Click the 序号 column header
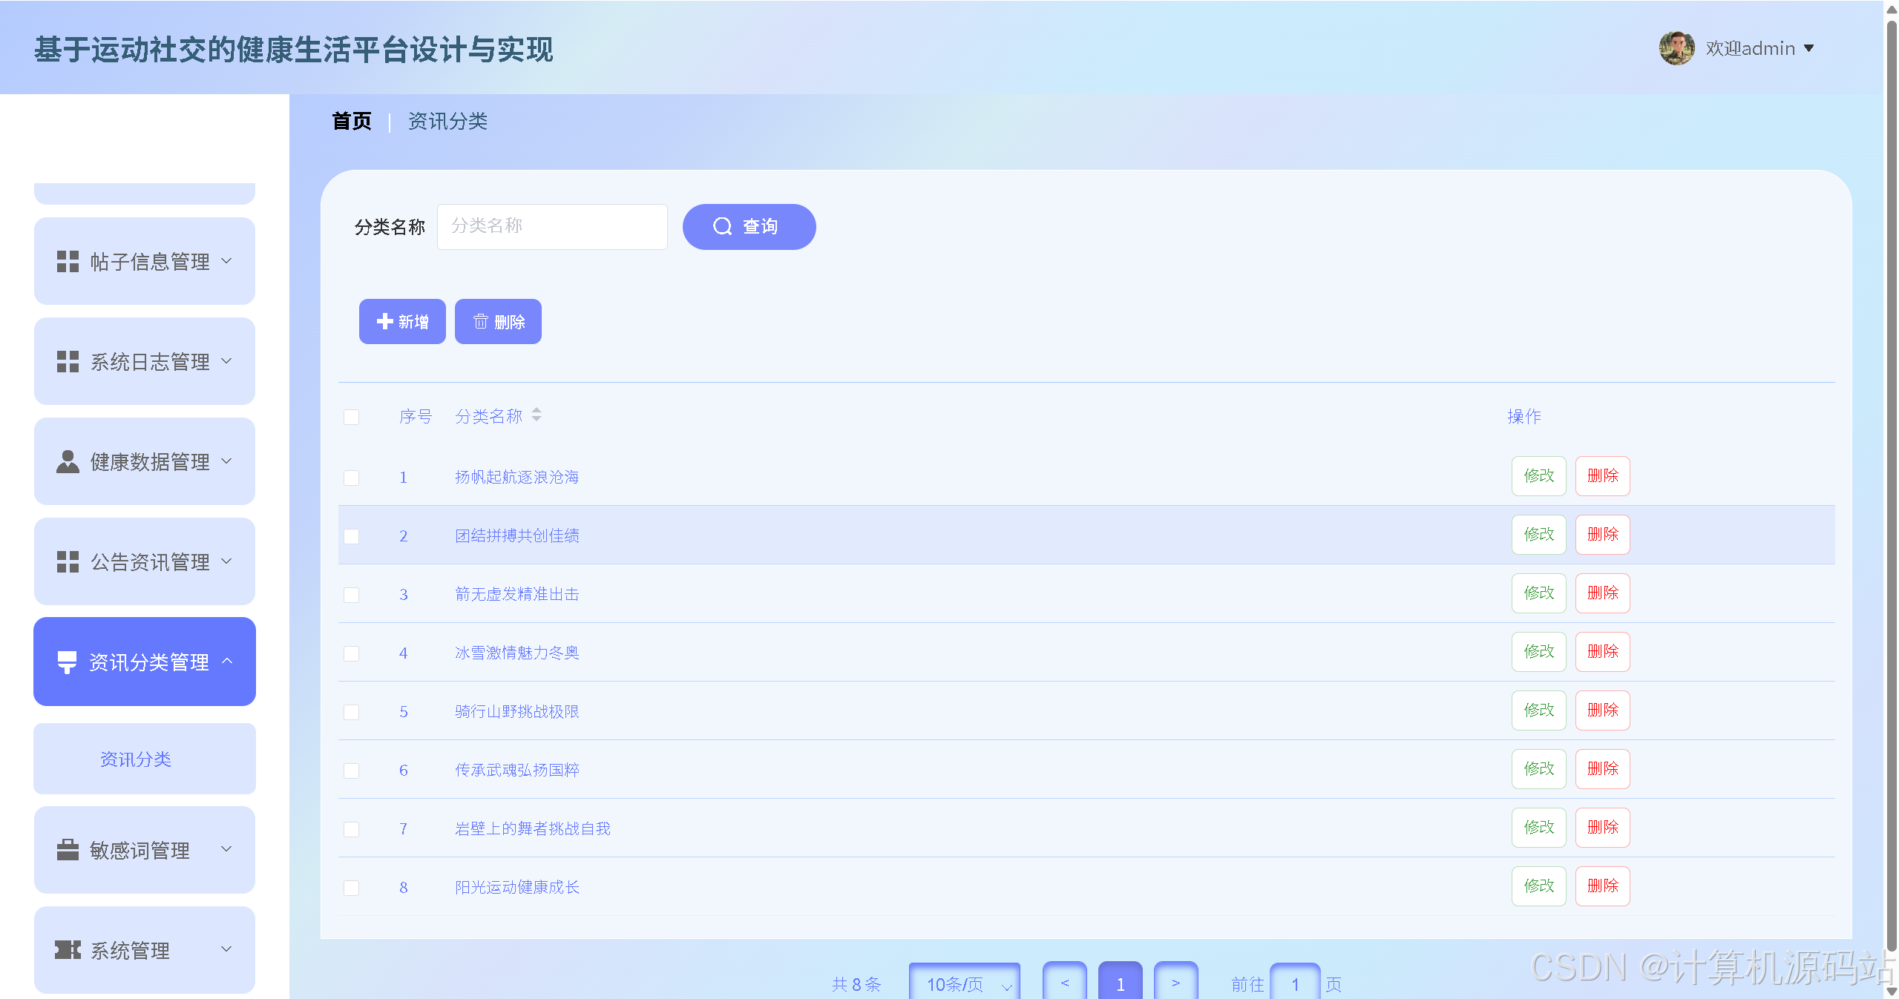This screenshot has height=999, width=1899. click(416, 416)
